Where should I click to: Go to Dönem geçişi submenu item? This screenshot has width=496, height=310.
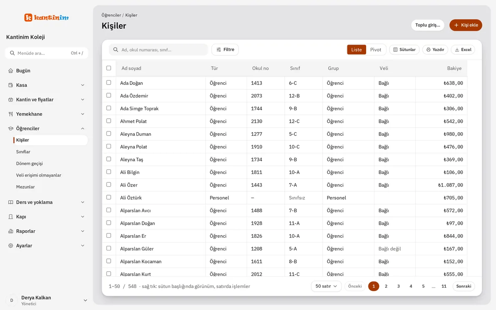coord(30,164)
